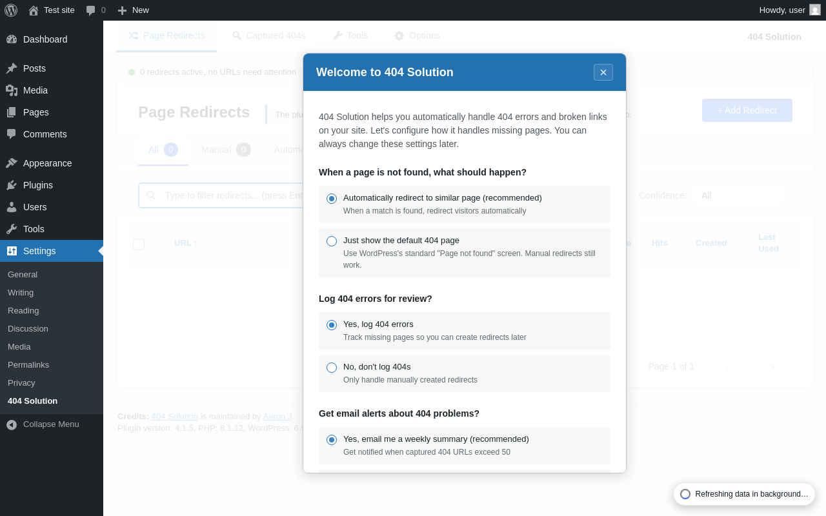Open the Permalinks settings submenu item

[x=28, y=364]
